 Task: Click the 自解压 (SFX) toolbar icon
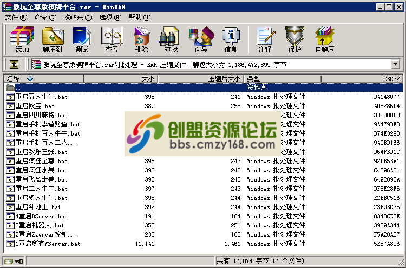(325, 39)
